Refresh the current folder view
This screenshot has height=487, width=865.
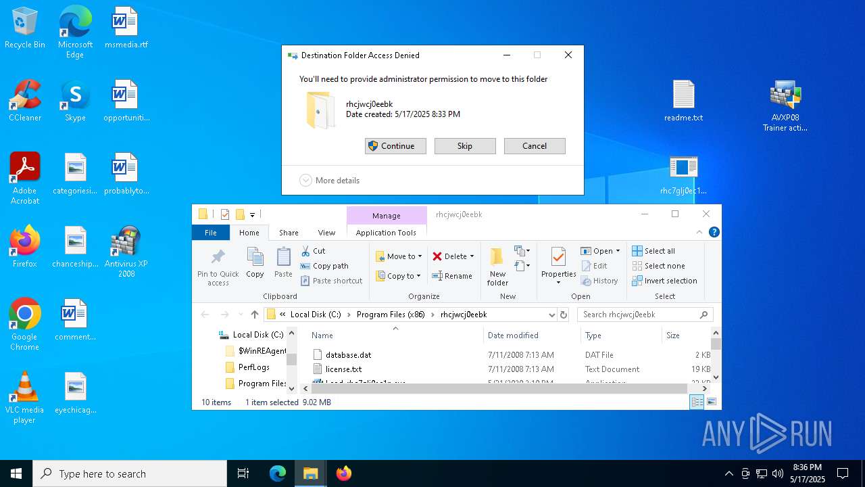[564, 315]
